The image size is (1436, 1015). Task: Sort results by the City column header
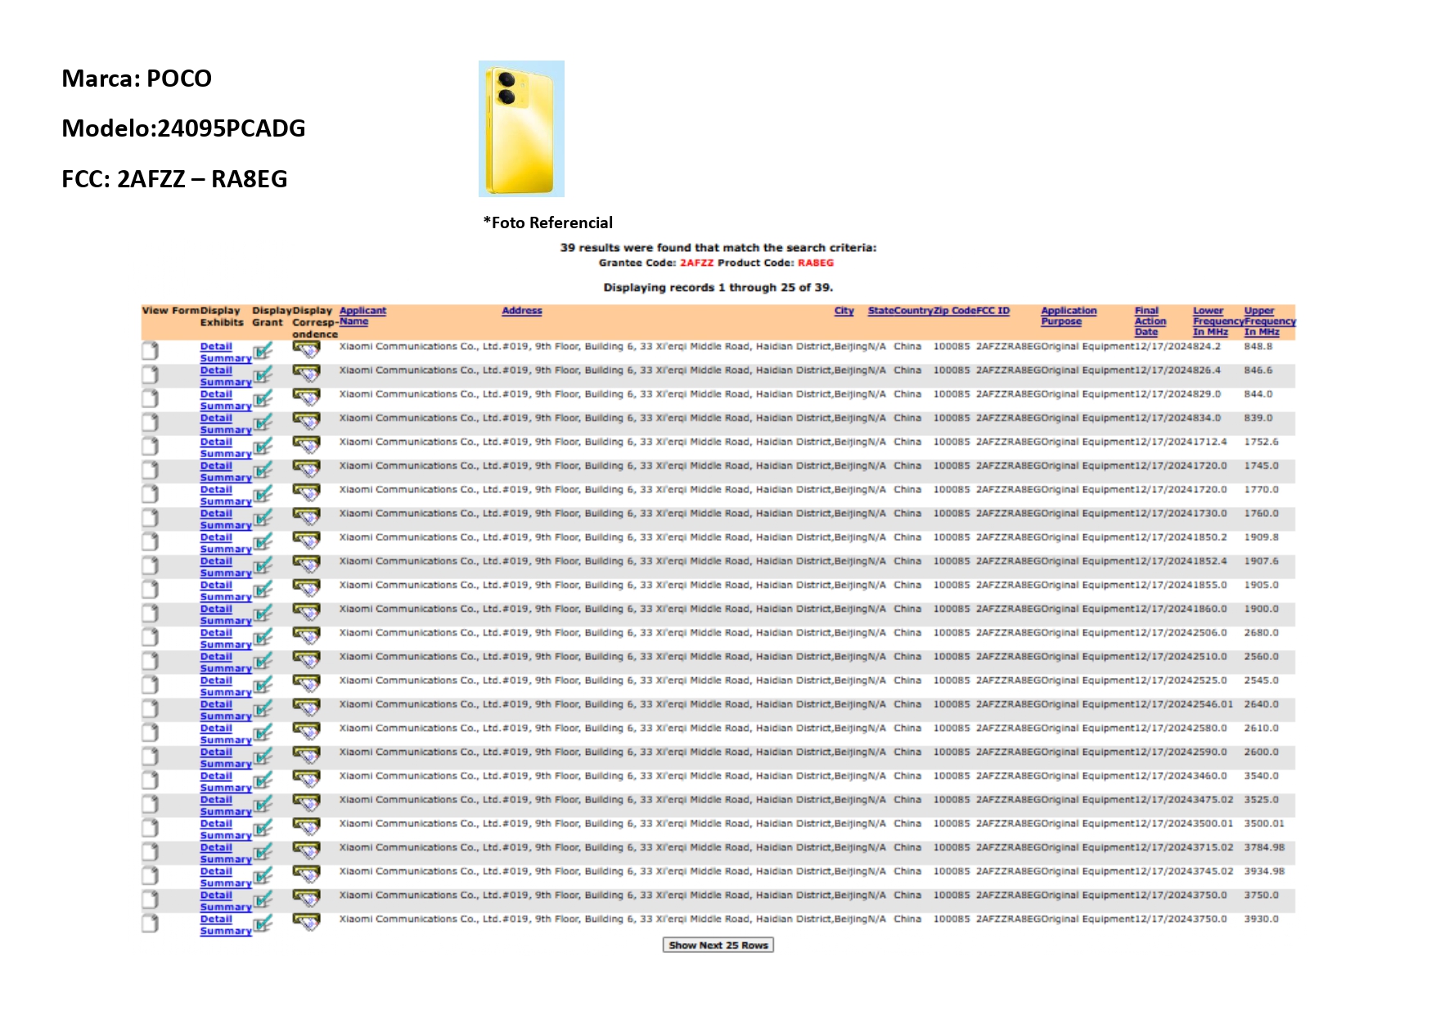click(x=844, y=311)
